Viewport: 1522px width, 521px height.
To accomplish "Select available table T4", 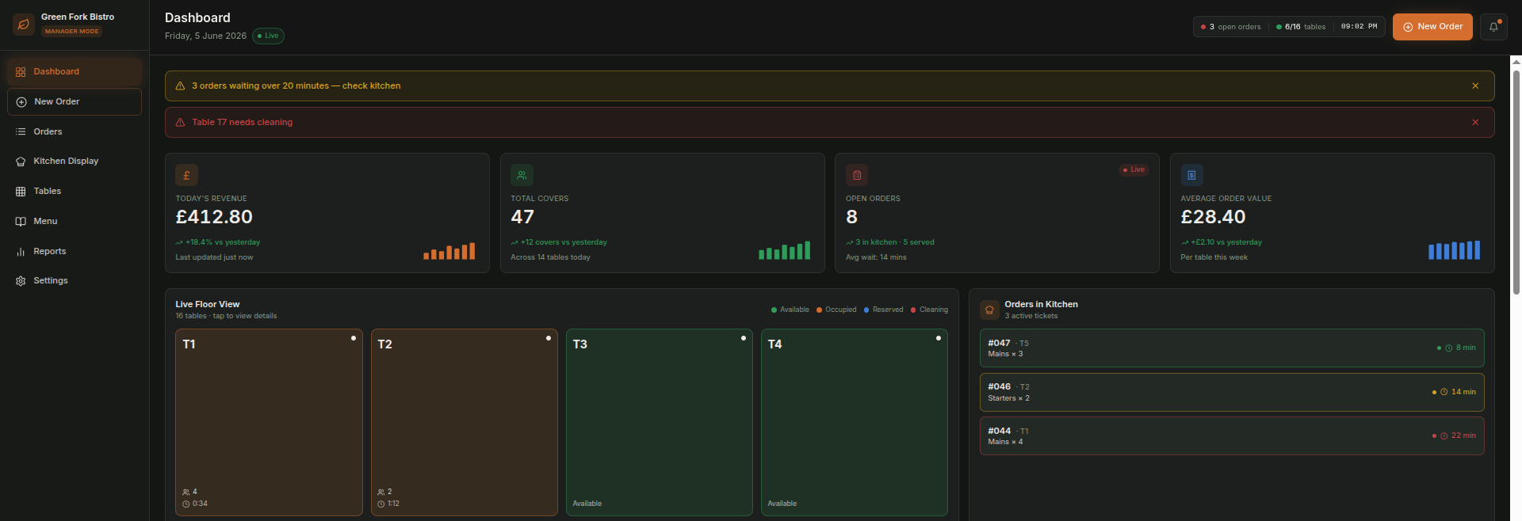I will pos(855,423).
